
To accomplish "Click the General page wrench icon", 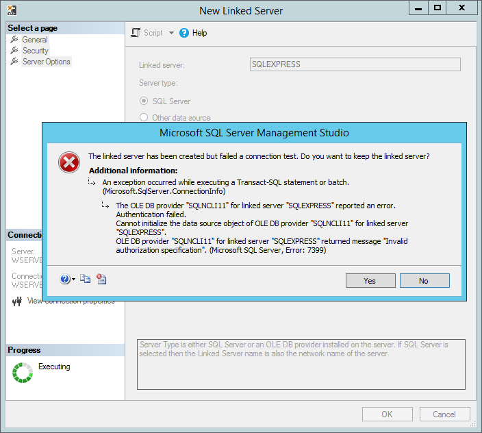I will click(x=14, y=39).
